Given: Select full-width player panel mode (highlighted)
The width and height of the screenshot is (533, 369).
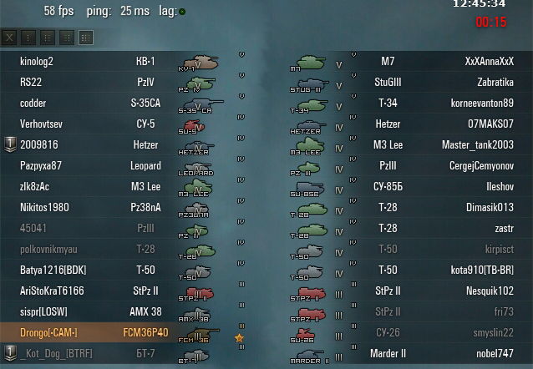Looking at the screenshot, I should [86, 38].
